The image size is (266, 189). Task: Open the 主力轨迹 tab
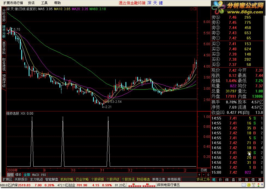coord(36,179)
